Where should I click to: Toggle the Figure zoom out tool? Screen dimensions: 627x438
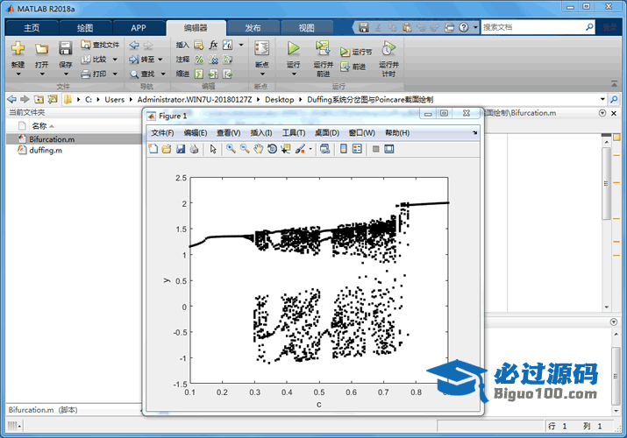tap(245, 149)
